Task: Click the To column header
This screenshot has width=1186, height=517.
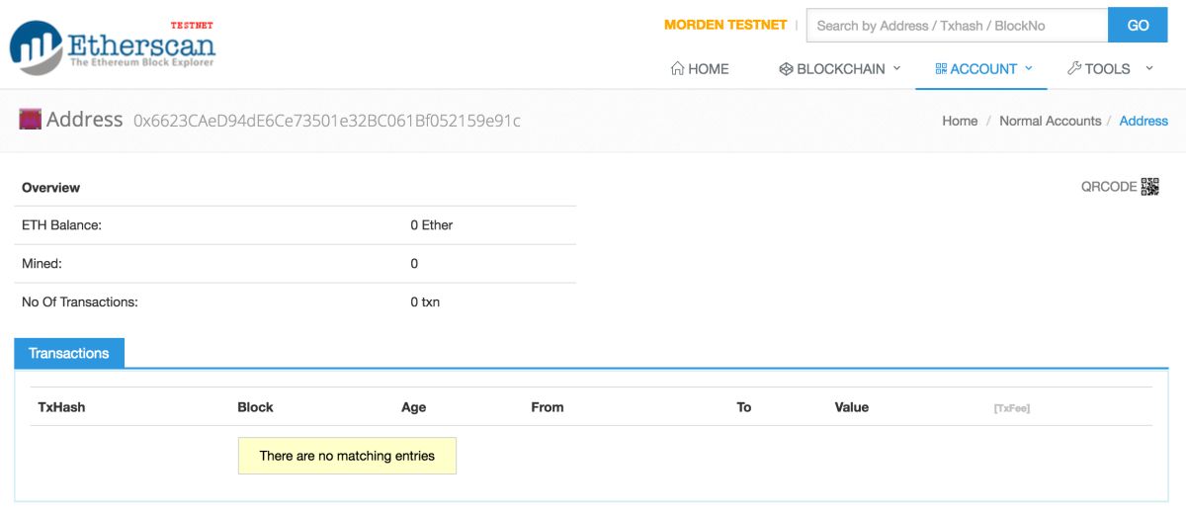Action: (x=744, y=406)
